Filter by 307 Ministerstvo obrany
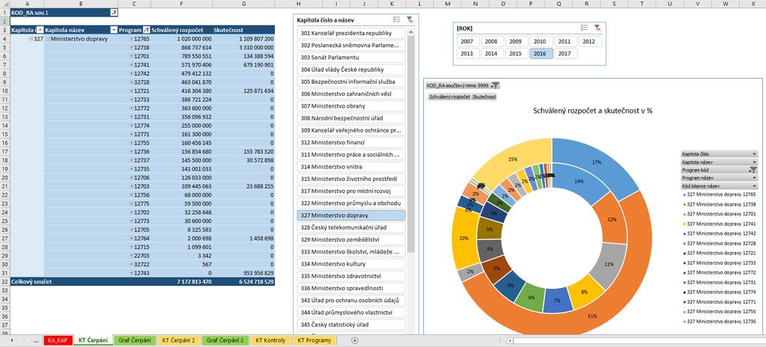 [x=351, y=106]
